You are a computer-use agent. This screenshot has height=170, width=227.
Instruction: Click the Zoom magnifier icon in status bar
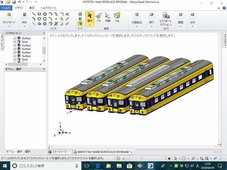[x=207, y=158]
